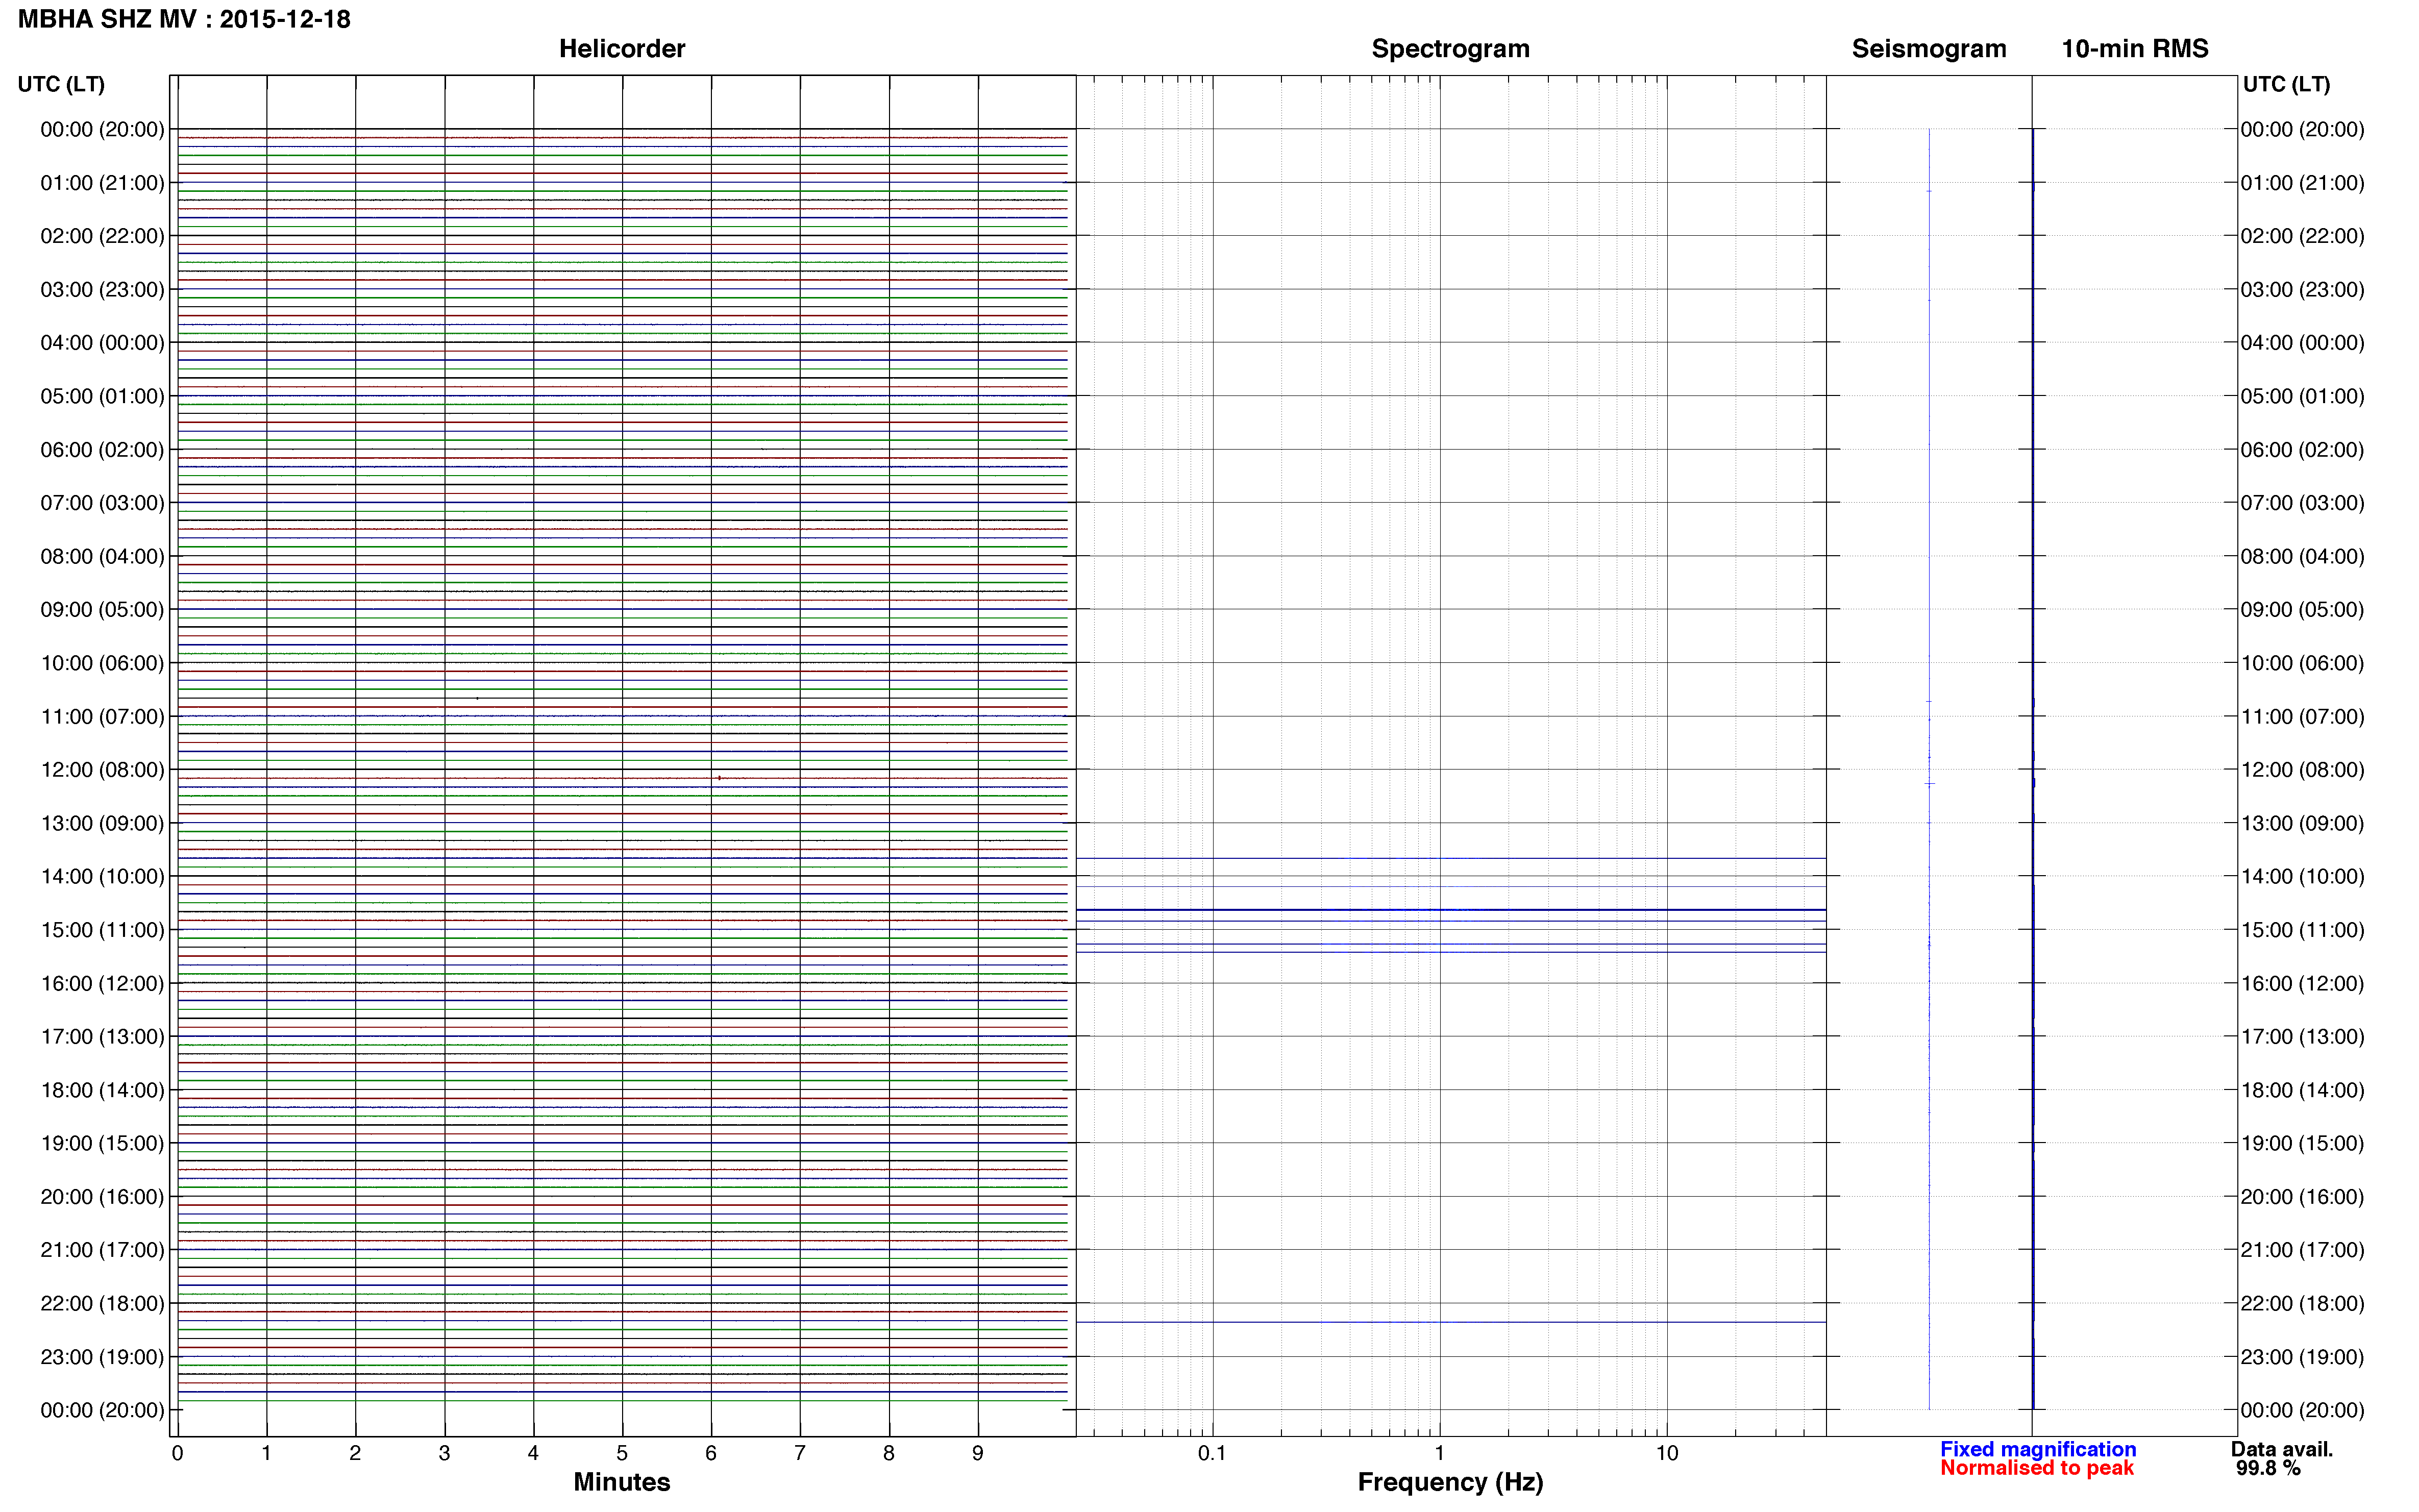
Task: Click the Seismogram column heading
Action: (1929, 49)
